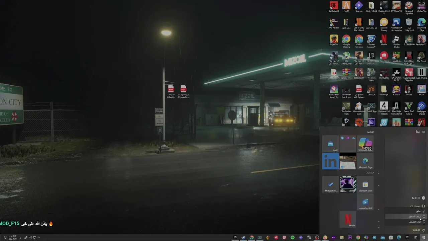Screen dimensions: 428x241
Task: Open the GoXLR App desktop shortcut
Action: click(x=371, y=107)
